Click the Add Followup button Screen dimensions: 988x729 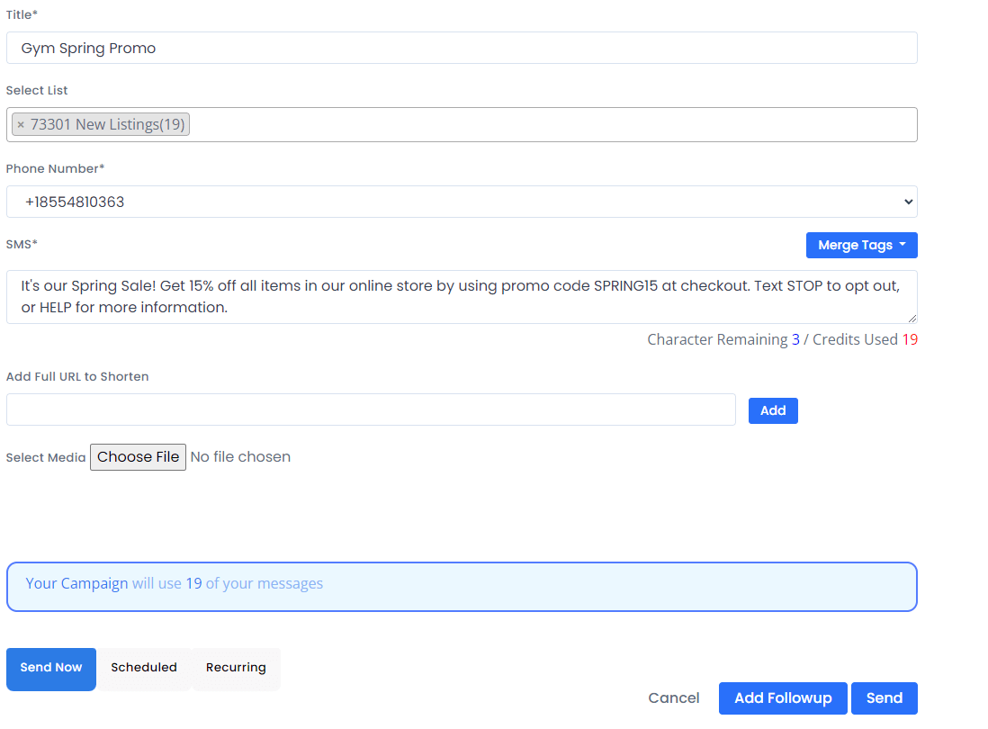tap(783, 698)
